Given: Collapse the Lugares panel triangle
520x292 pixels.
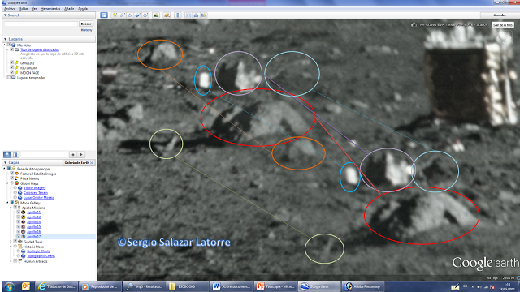Looking at the screenshot, I should (x=6, y=39).
